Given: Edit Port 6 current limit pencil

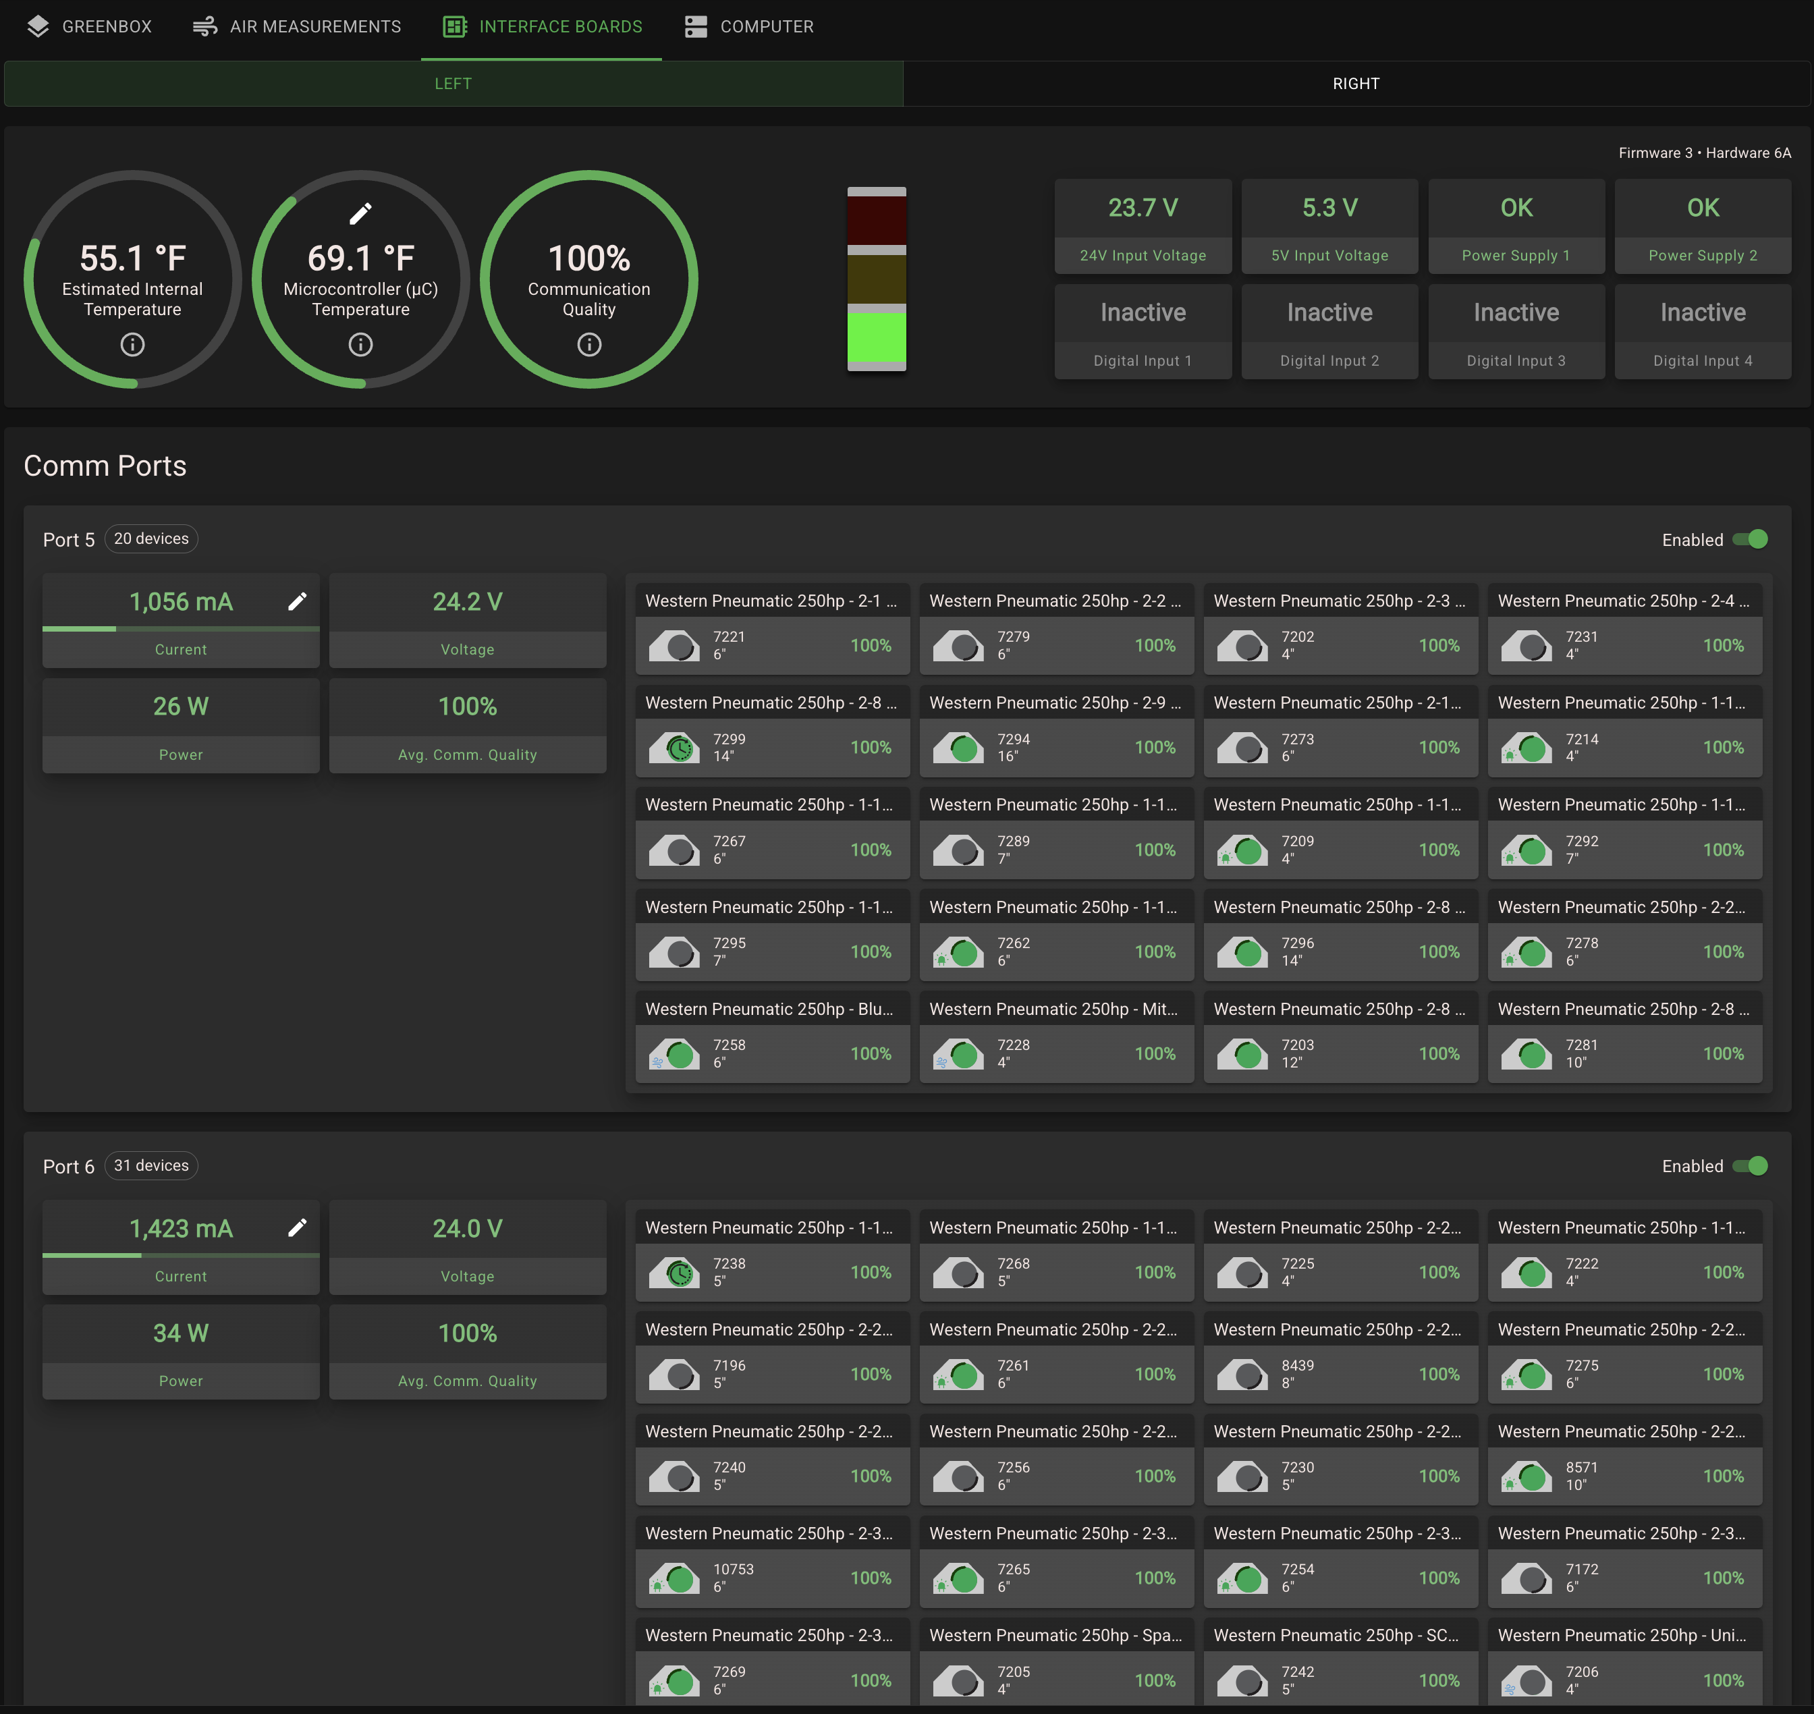Looking at the screenshot, I should click(297, 1227).
